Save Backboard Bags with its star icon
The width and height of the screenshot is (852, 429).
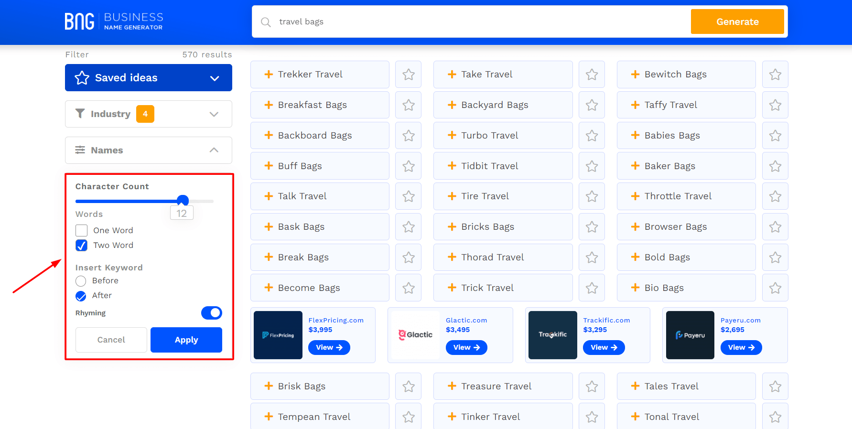click(x=409, y=136)
